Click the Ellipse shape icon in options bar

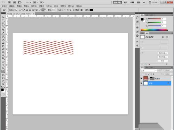(33, 10)
